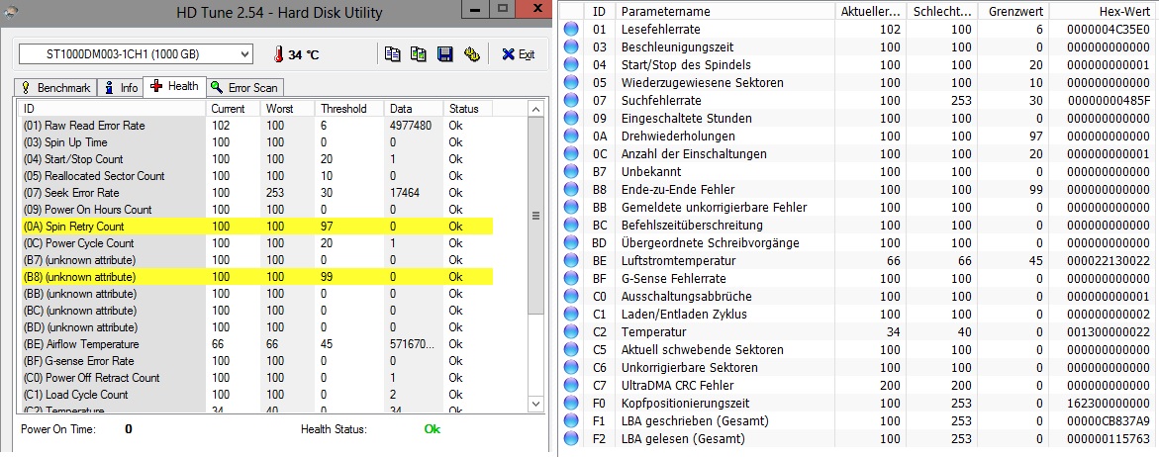Click blue icon beside Kopfpositionierungszeit
This screenshot has width=1159, height=457.
(x=570, y=404)
